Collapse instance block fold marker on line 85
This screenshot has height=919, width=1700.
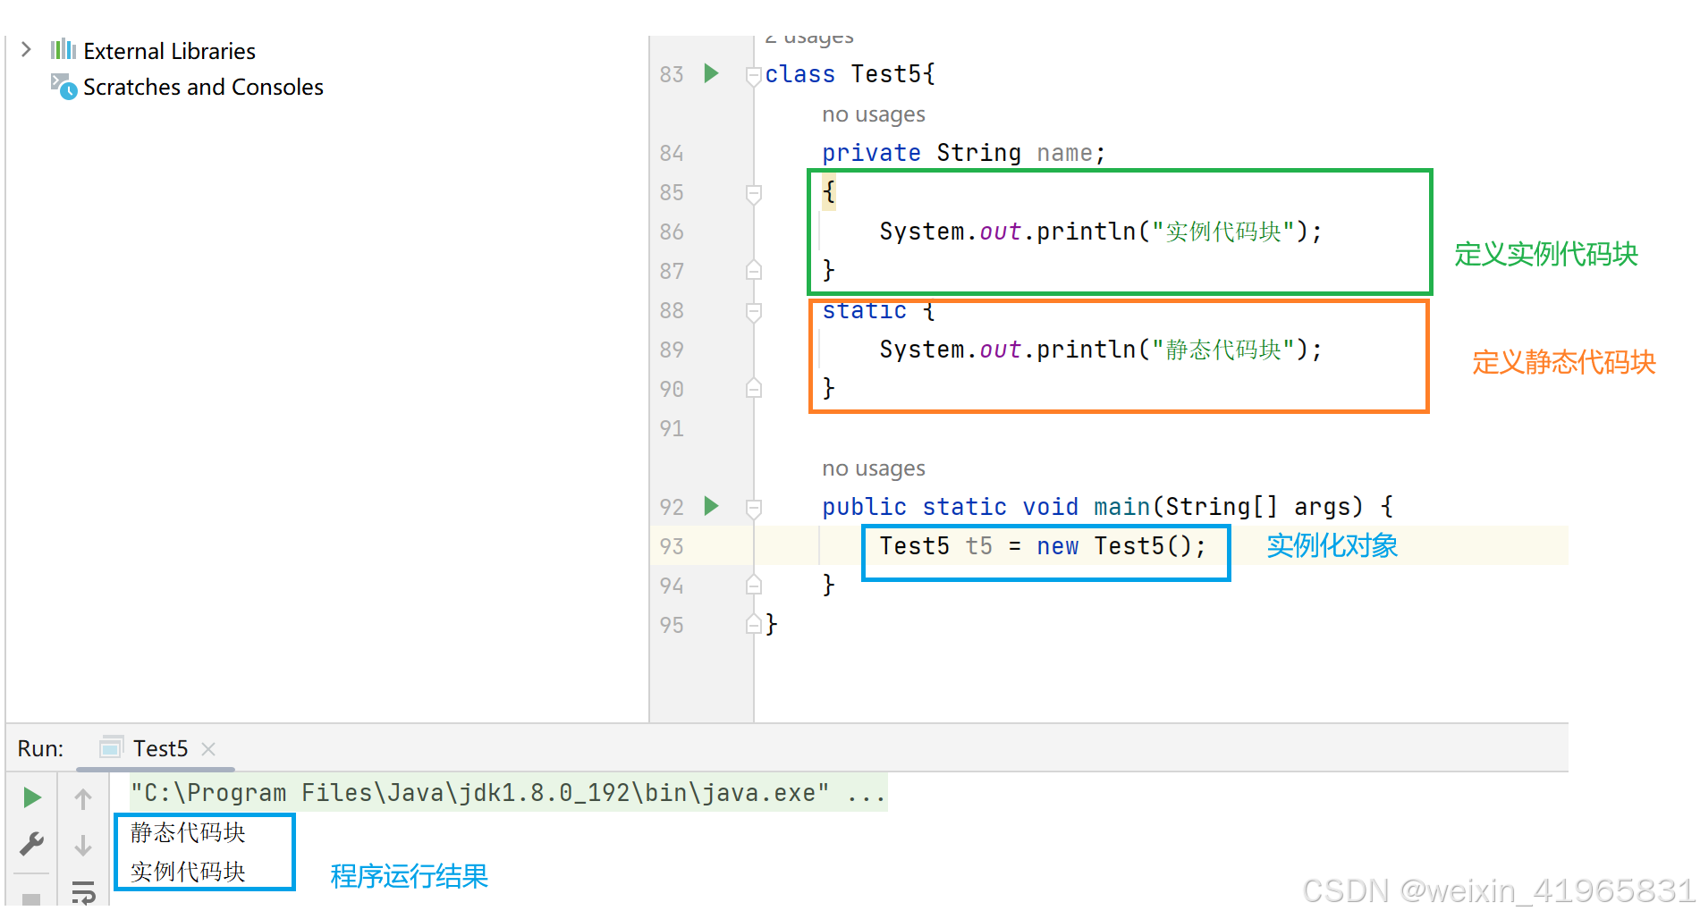pos(753,193)
